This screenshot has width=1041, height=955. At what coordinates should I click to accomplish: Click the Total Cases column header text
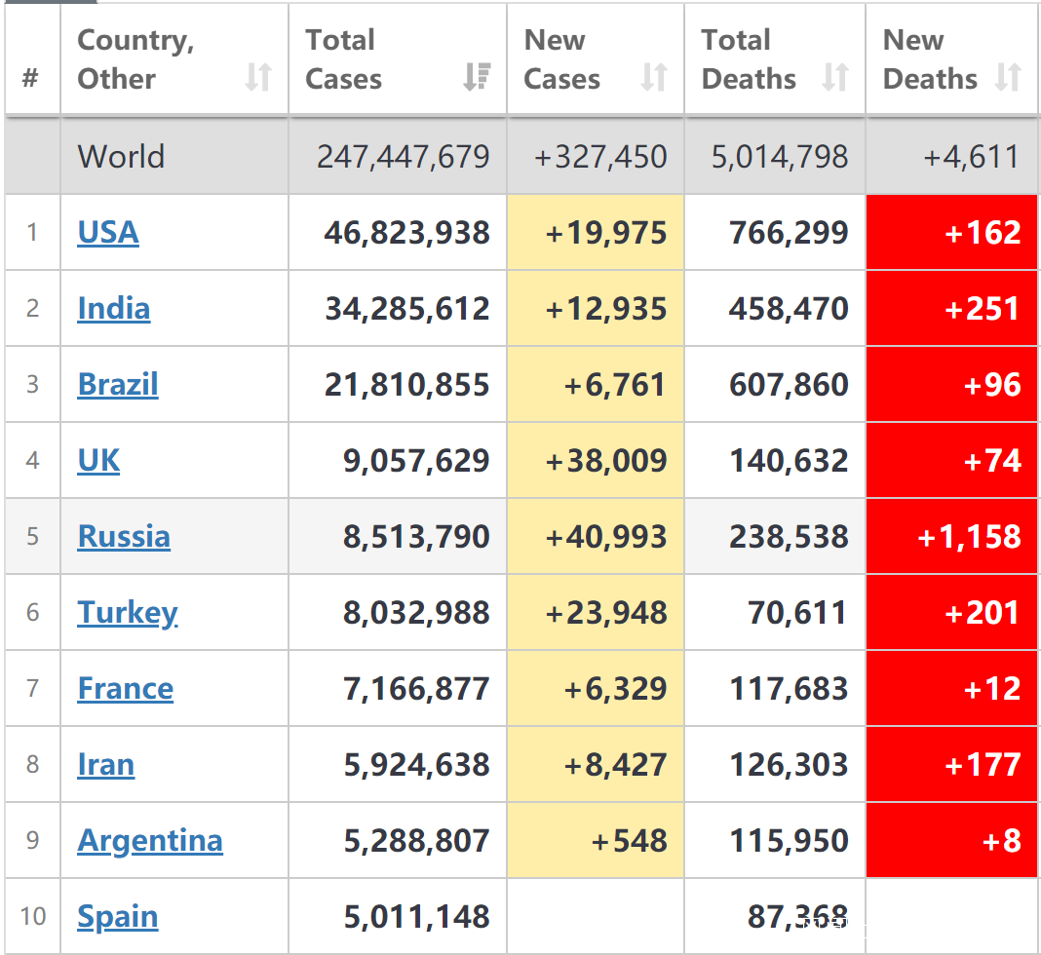click(343, 59)
